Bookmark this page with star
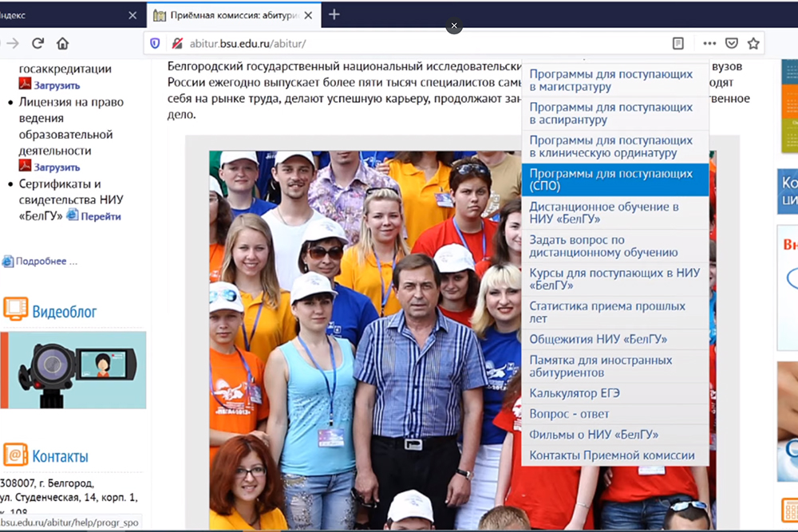The width and height of the screenshot is (798, 532). (753, 43)
